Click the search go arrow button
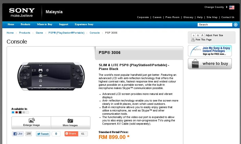The width and height of the screenshot is (241, 144). point(235,25)
